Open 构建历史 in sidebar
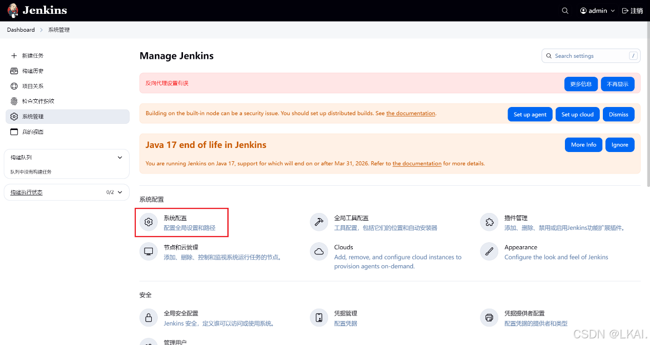Screen dimensions: 650x345 pos(68,71)
